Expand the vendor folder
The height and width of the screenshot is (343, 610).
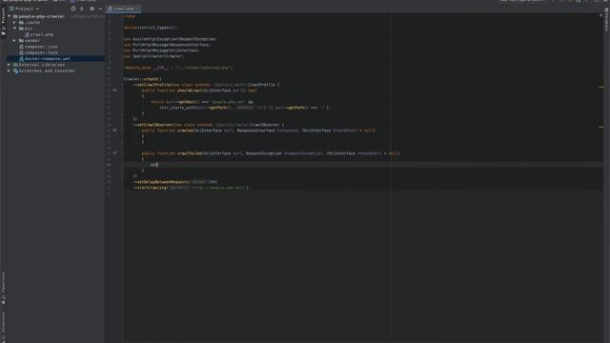15,40
